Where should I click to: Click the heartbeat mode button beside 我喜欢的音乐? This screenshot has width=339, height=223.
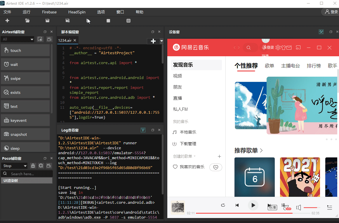point(216,167)
